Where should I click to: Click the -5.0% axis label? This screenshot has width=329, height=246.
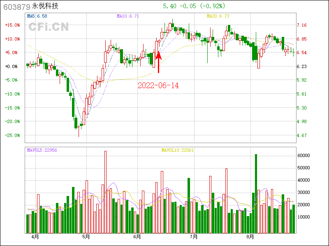point(11,80)
